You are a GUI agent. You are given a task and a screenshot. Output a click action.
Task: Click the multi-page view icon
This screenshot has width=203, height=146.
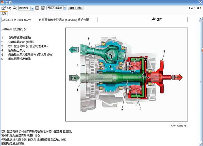pyautogui.click(x=43, y=8)
